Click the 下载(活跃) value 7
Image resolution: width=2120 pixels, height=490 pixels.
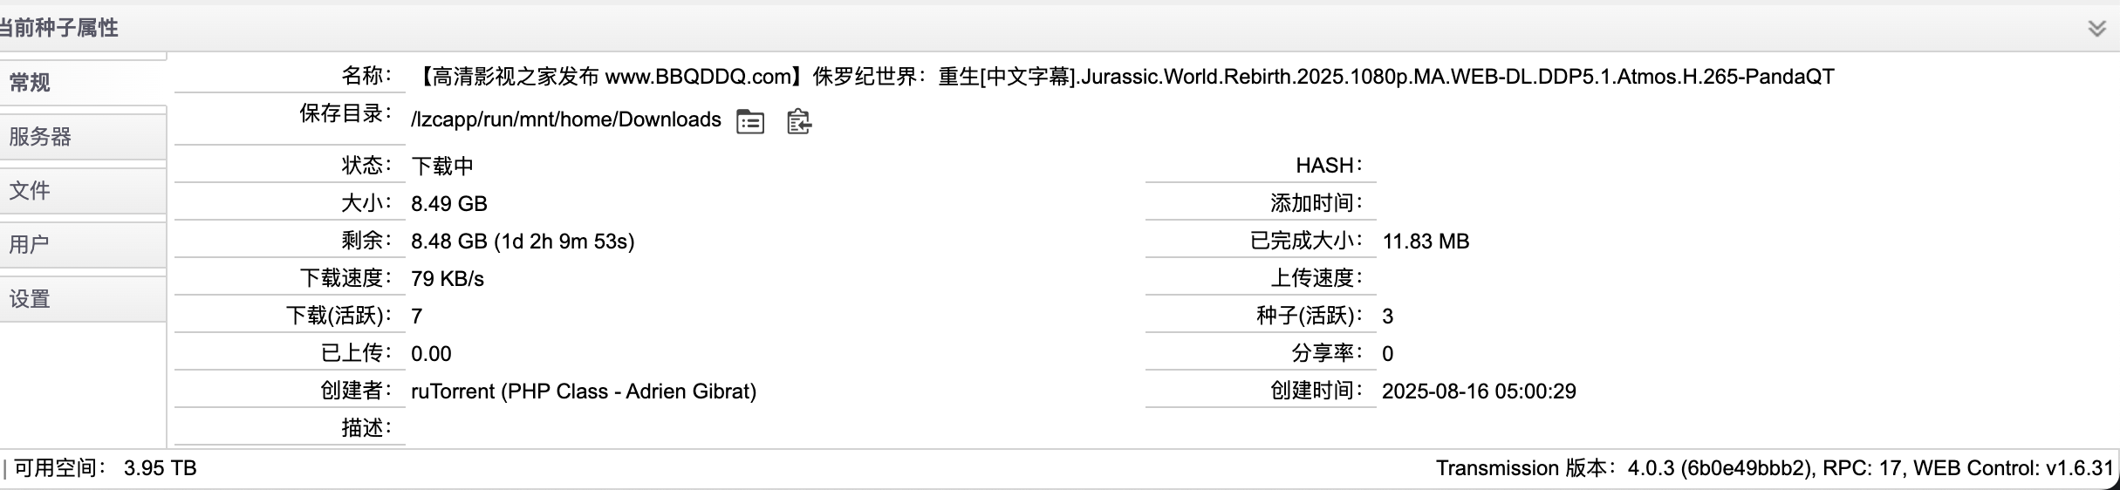(417, 316)
